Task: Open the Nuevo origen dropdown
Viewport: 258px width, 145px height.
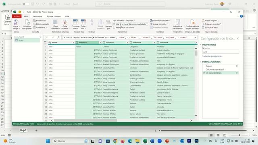Action: tap(210, 21)
